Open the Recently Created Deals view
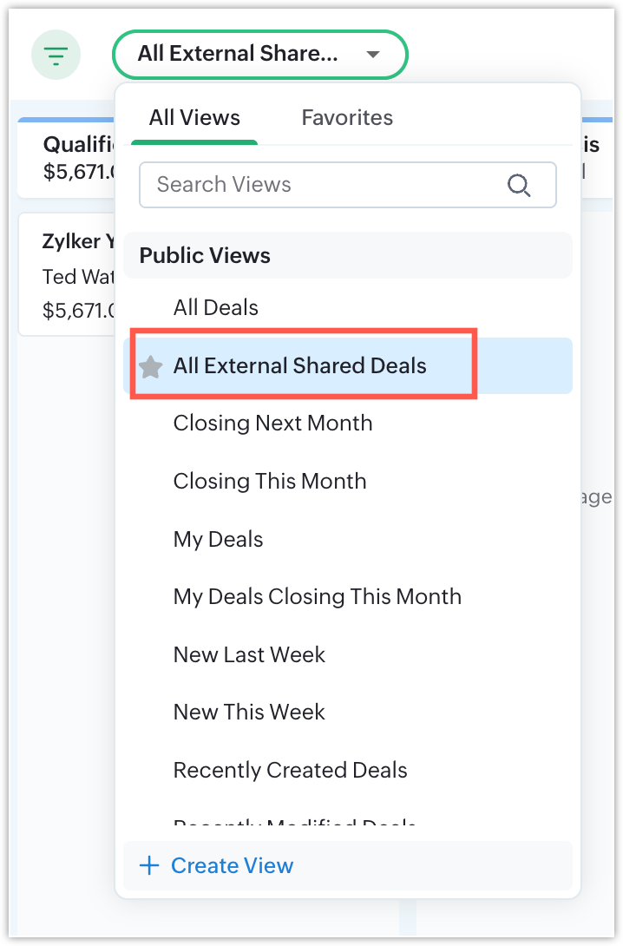This screenshot has width=623, height=946. 290,770
